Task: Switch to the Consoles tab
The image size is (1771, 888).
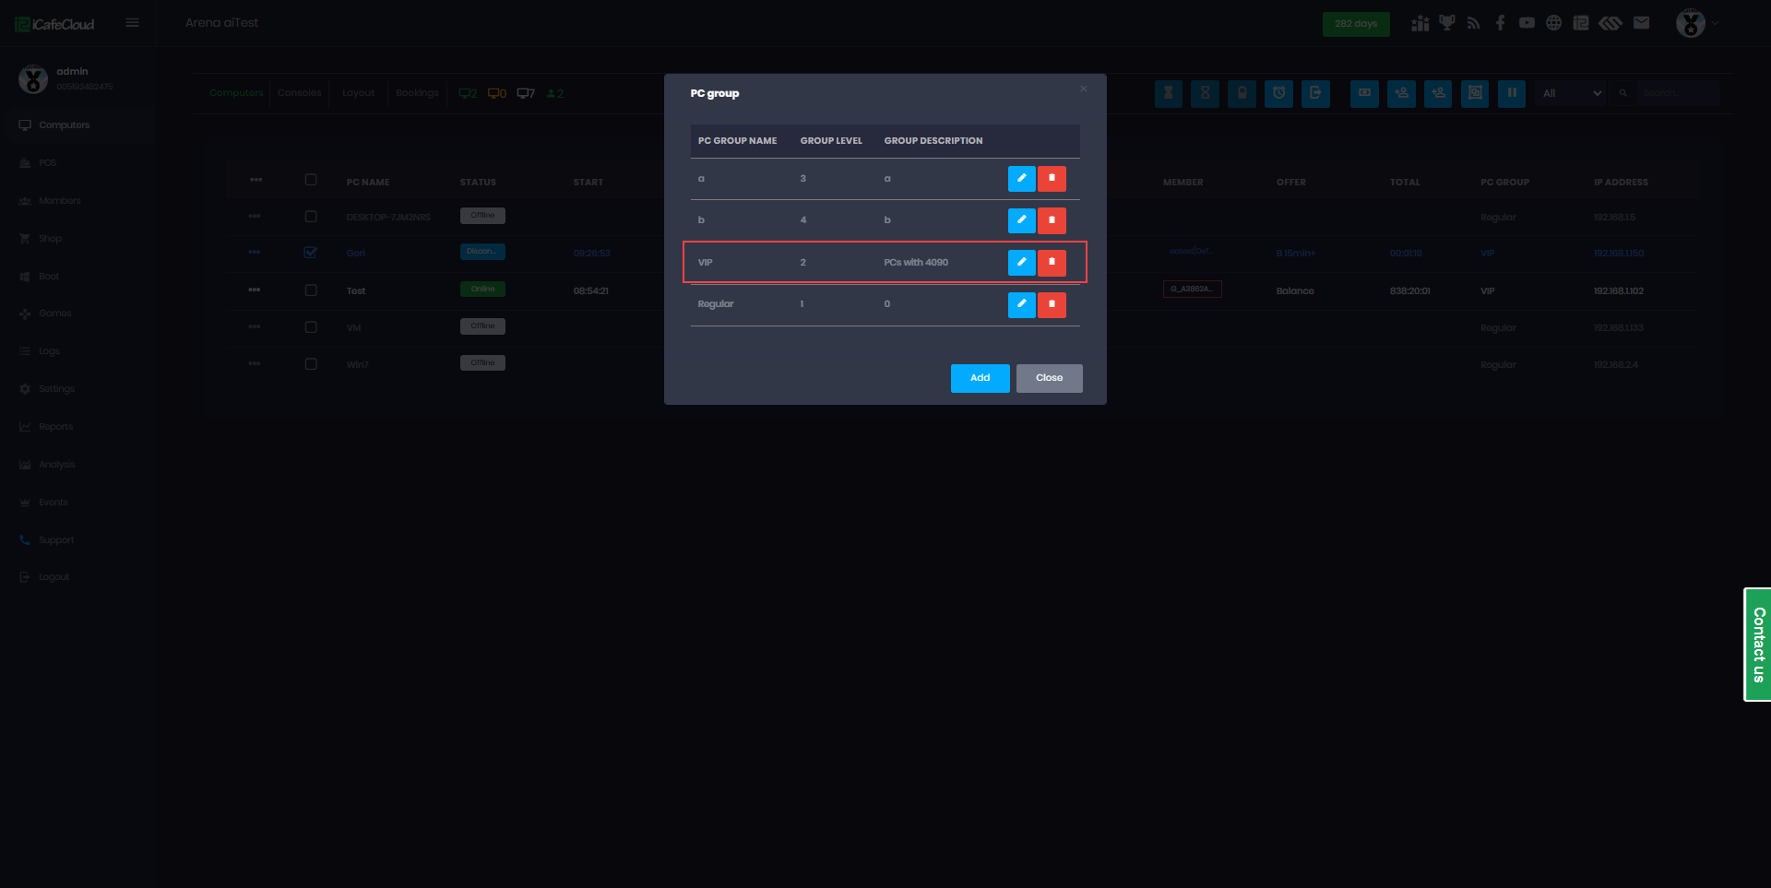Action: 300,93
